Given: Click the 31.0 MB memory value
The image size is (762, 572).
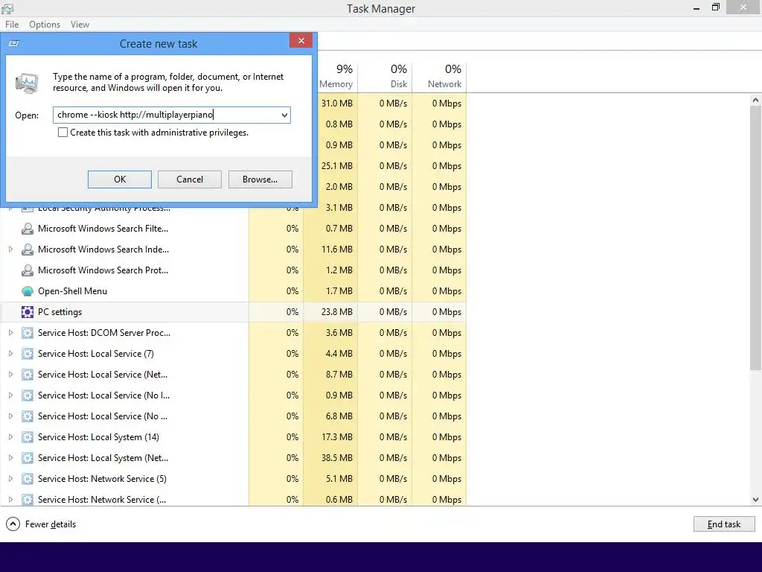Looking at the screenshot, I should pyautogui.click(x=337, y=104).
